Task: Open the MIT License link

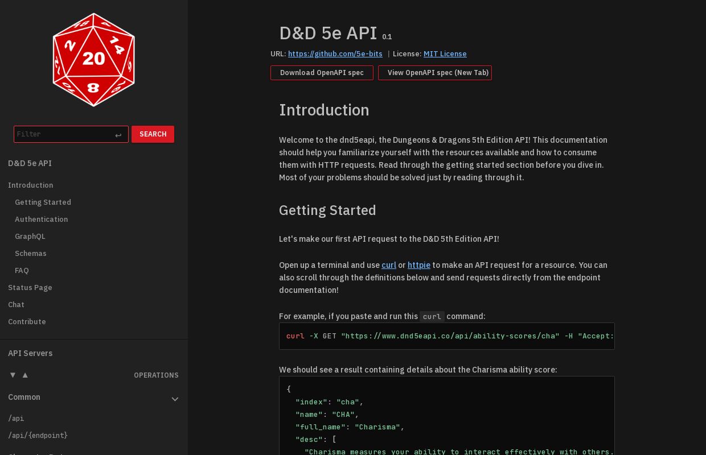Action: [x=445, y=54]
